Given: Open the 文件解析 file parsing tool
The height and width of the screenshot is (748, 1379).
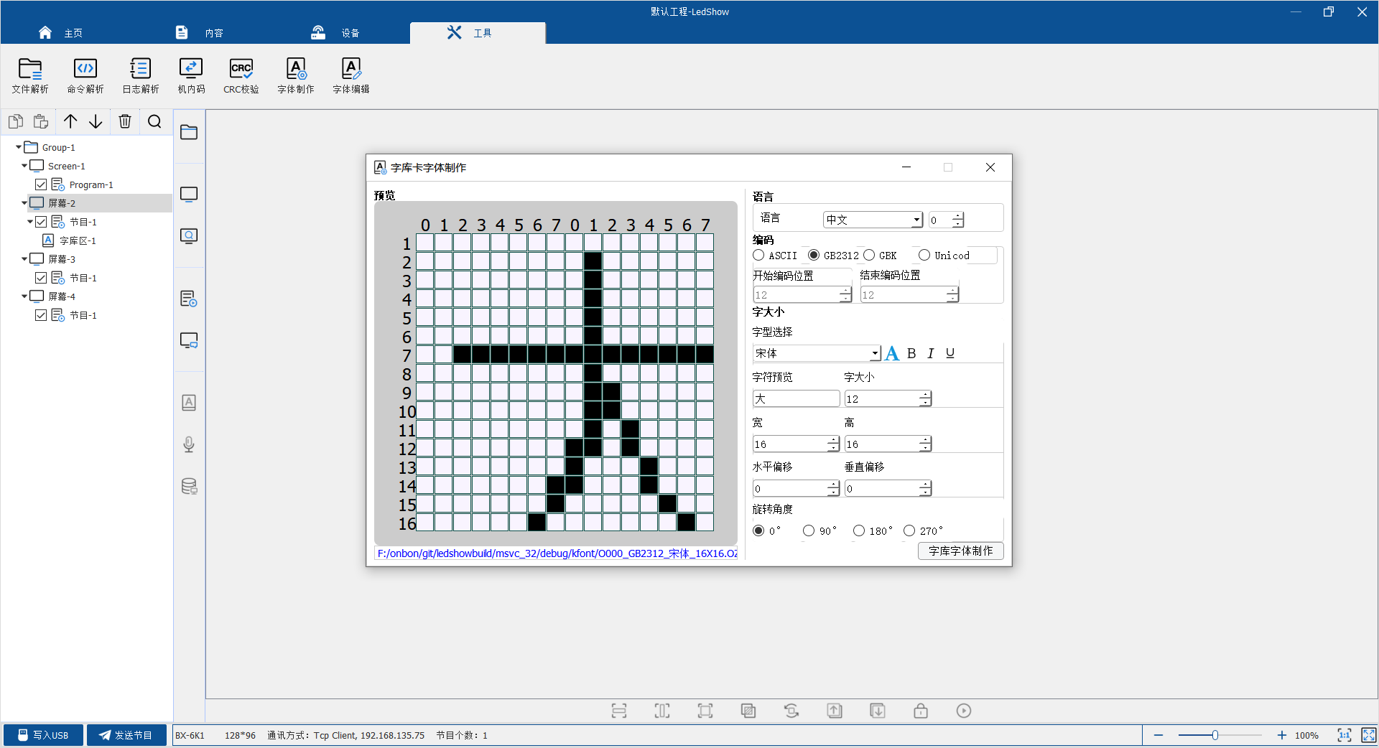Looking at the screenshot, I should click(x=30, y=75).
